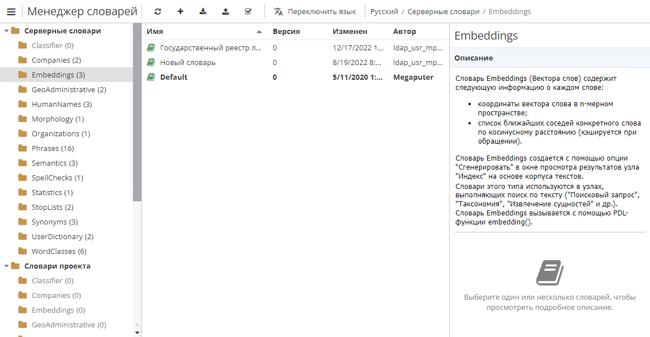
Task: Open the Morphology (1) folder
Action: point(58,119)
